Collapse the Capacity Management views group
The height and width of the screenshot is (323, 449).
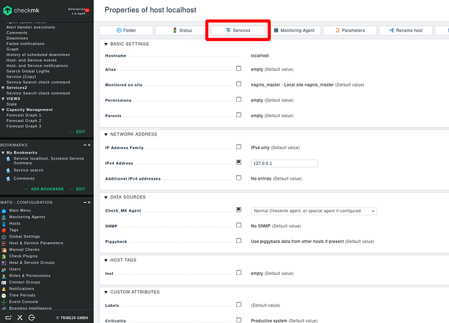pos(3,110)
